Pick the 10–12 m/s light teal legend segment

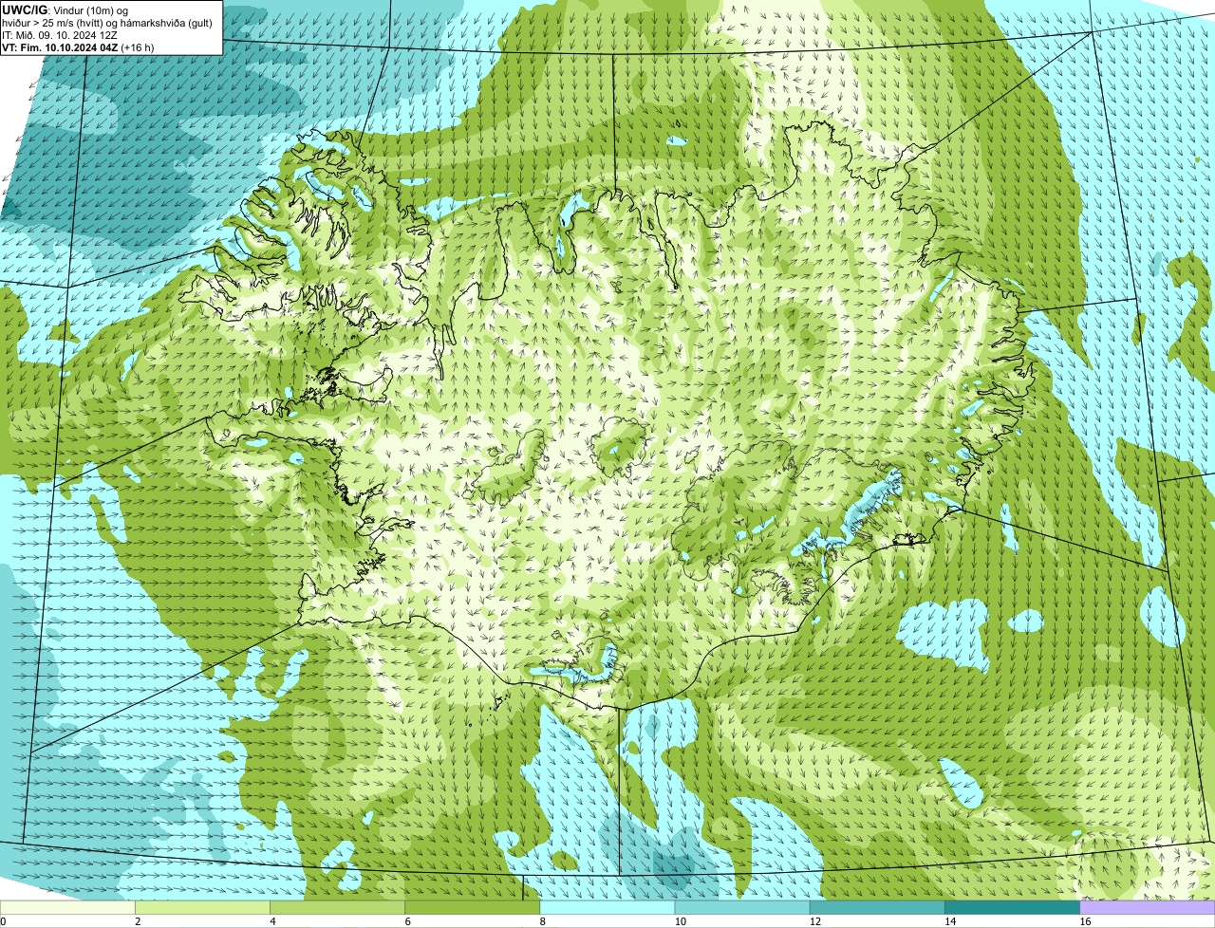tap(742, 908)
